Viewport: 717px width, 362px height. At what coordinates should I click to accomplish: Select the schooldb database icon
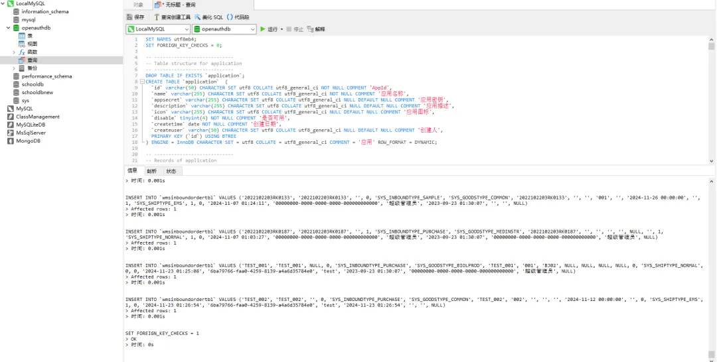click(x=16, y=84)
